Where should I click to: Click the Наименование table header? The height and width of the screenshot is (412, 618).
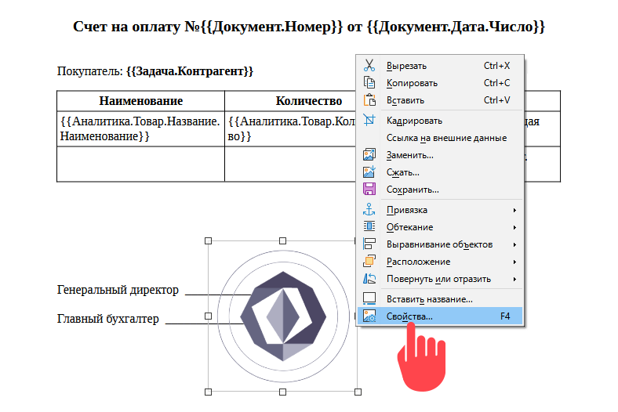click(x=141, y=101)
